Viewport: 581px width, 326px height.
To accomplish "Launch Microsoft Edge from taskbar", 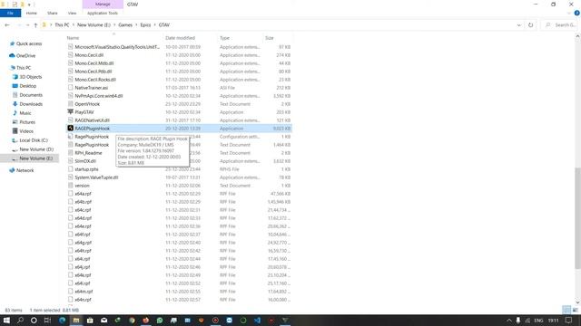I will 62,320.
